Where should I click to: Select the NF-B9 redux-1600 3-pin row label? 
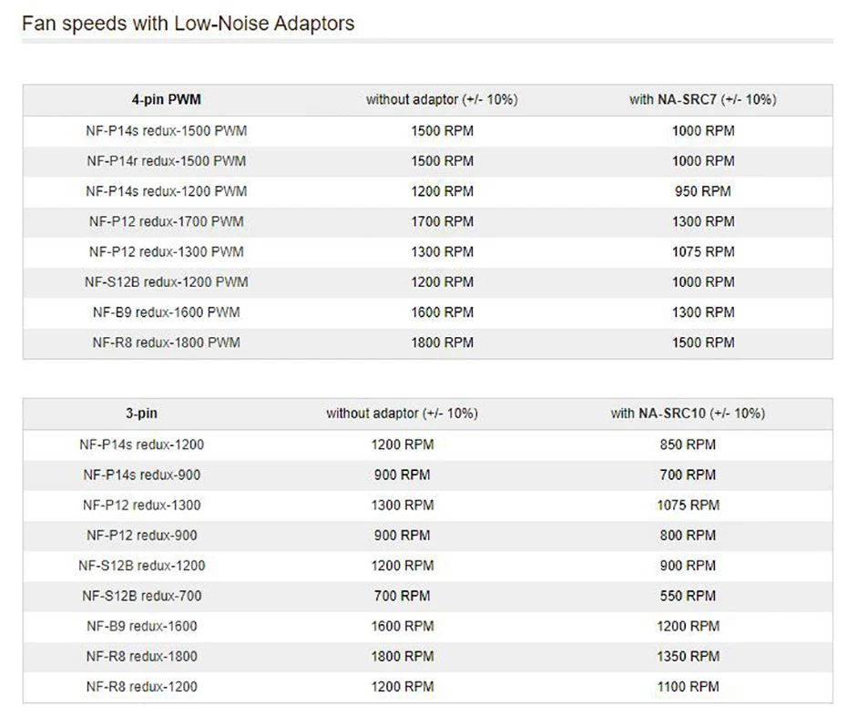(142, 626)
